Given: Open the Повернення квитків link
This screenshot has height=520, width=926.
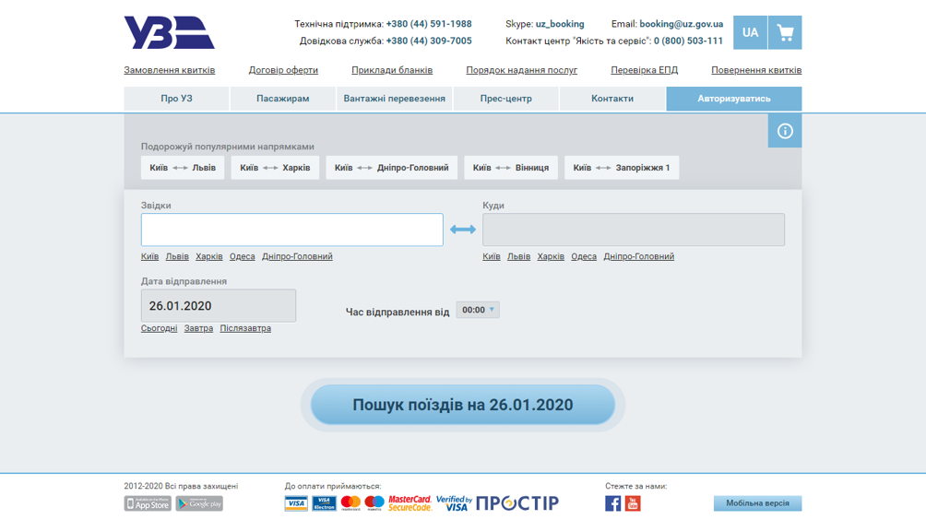Looking at the screenshot, I should (756, 70).
